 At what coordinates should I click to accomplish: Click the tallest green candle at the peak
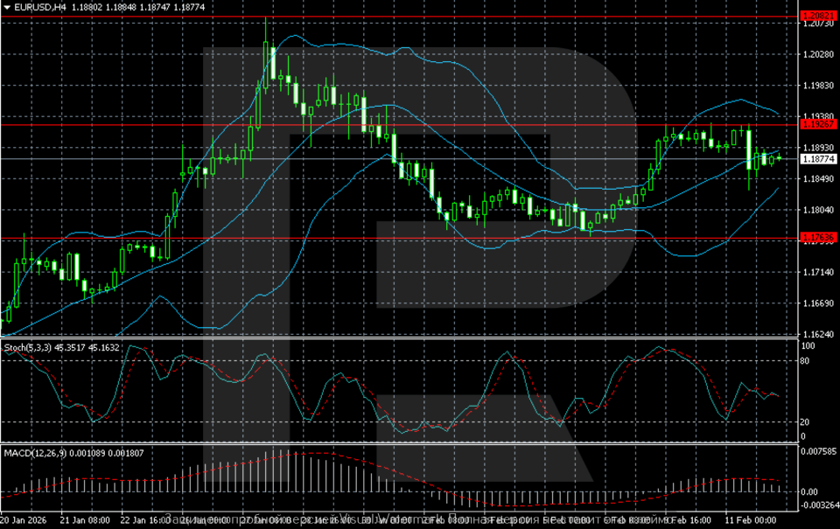pyautogui.click(x=272, y=63)
